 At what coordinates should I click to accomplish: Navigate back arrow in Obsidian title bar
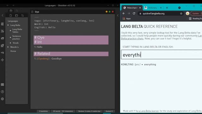pyautogui.click(x=8, y=5)
